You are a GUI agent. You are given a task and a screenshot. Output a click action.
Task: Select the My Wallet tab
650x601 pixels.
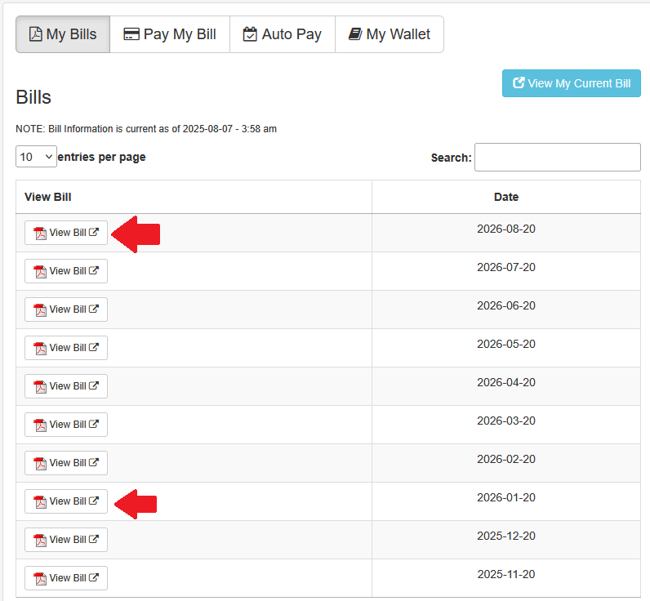click(x=390, y=34)
